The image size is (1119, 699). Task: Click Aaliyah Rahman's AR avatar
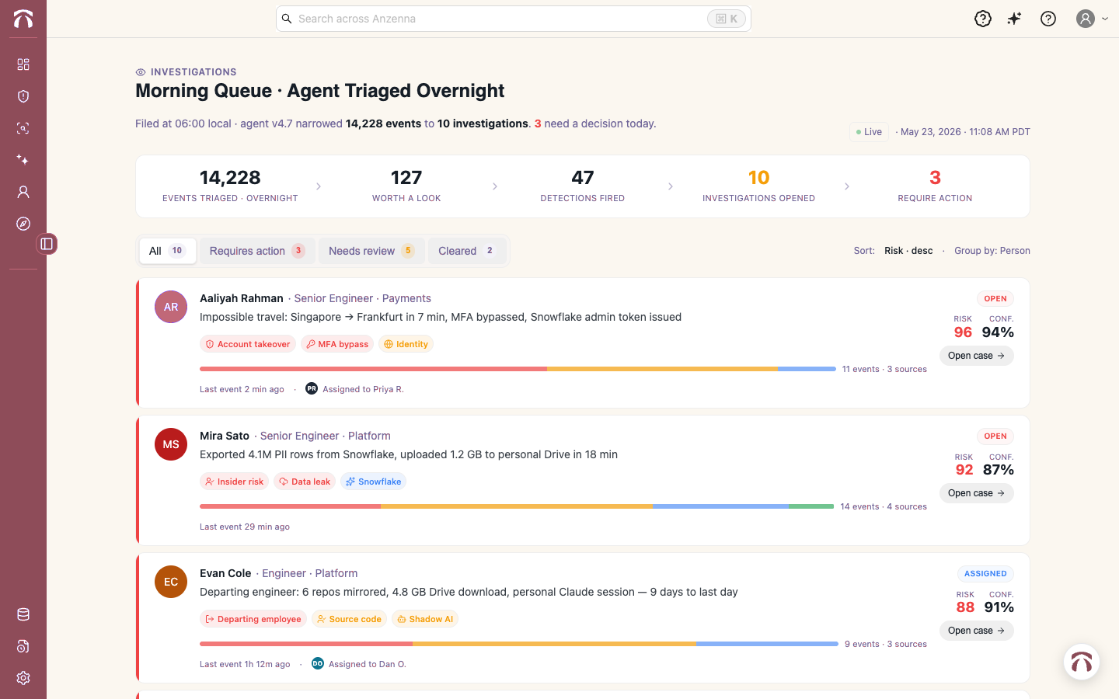point(171,307)
